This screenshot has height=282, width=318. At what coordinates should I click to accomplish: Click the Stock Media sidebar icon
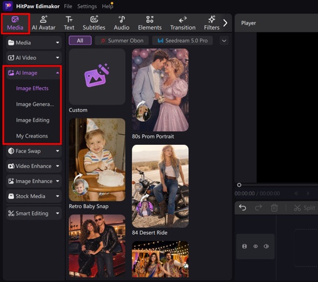[11, 196]
